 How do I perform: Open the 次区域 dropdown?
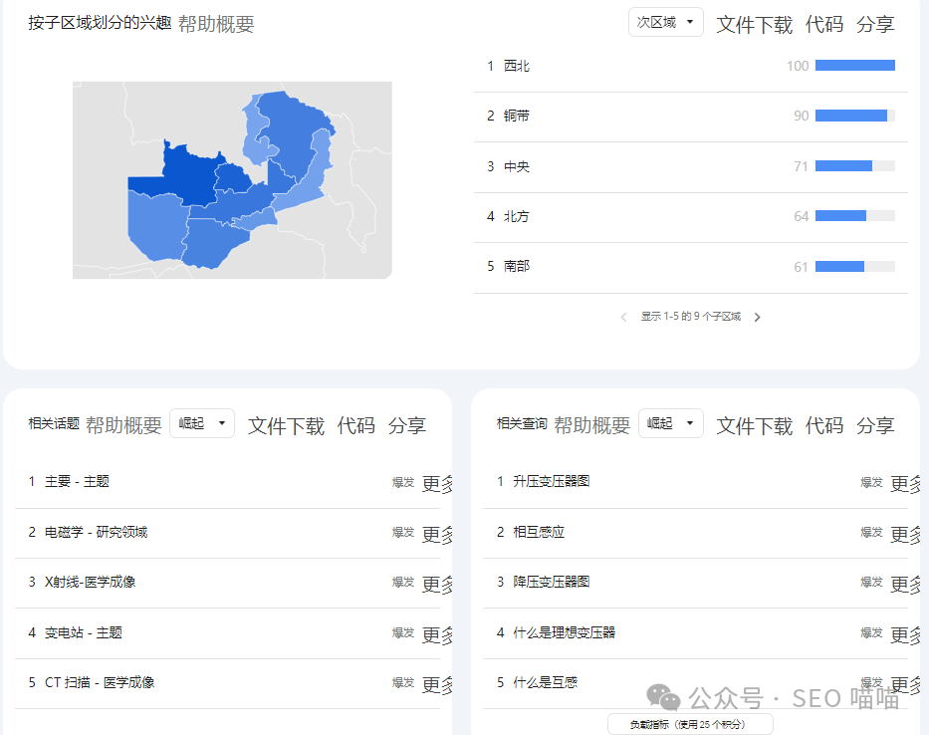(x=665, y=23)
